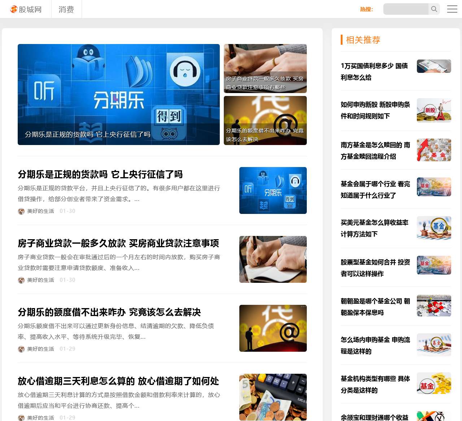Open sidebar link 如何申购新股
This screenshot has height=421, width=462.
click(x=375, y=110)
